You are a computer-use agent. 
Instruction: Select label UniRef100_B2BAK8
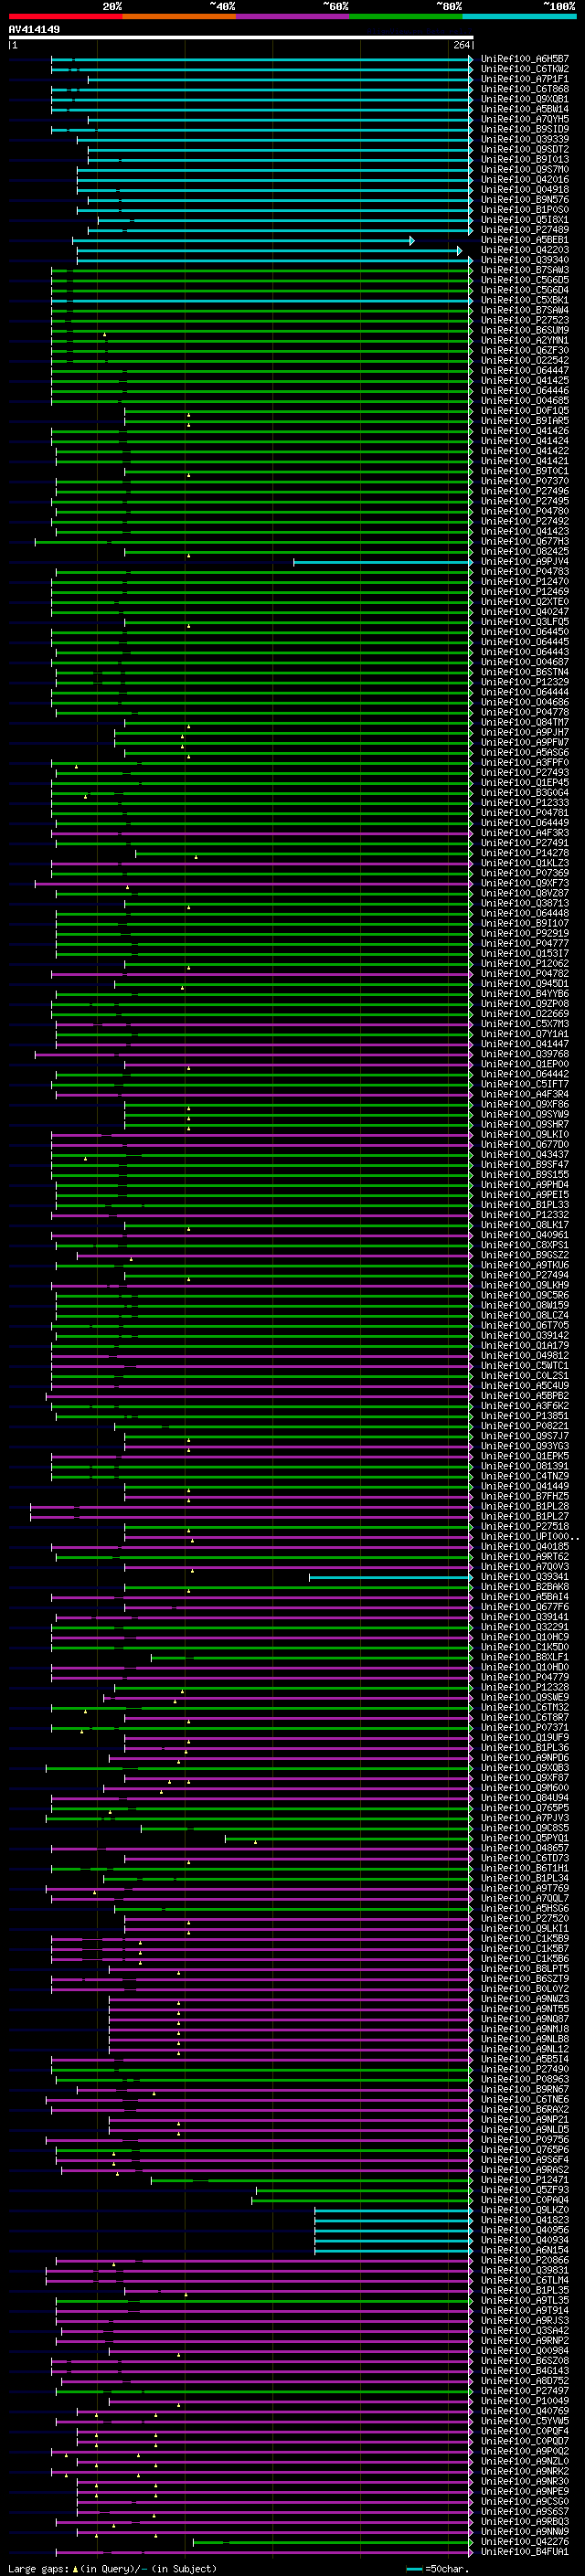pos(525,1587)
